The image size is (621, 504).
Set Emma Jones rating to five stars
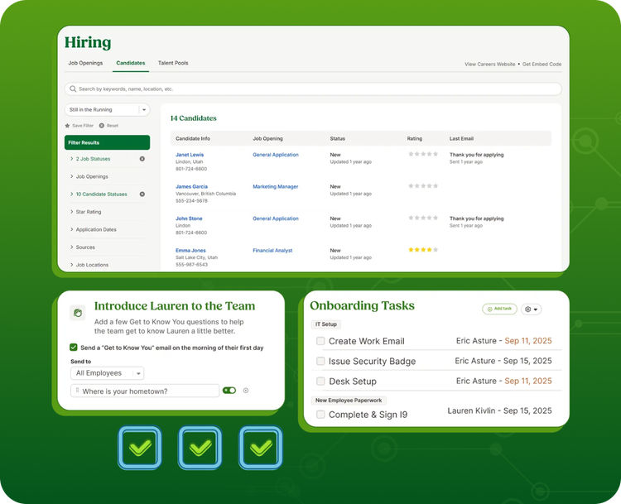436,249
